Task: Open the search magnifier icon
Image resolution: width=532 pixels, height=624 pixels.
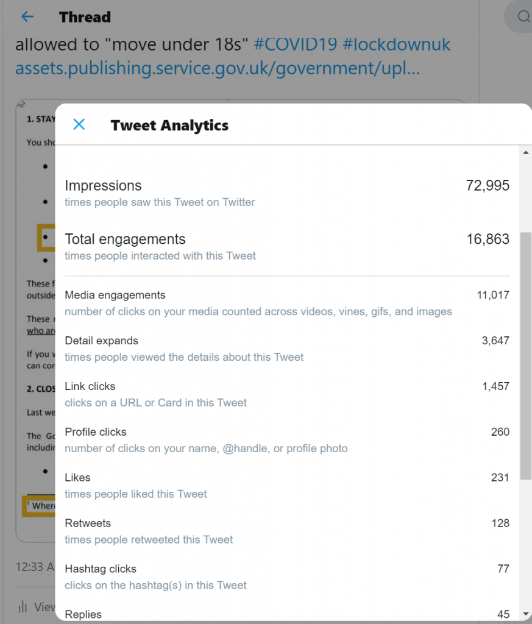Action: click(523, 16)
